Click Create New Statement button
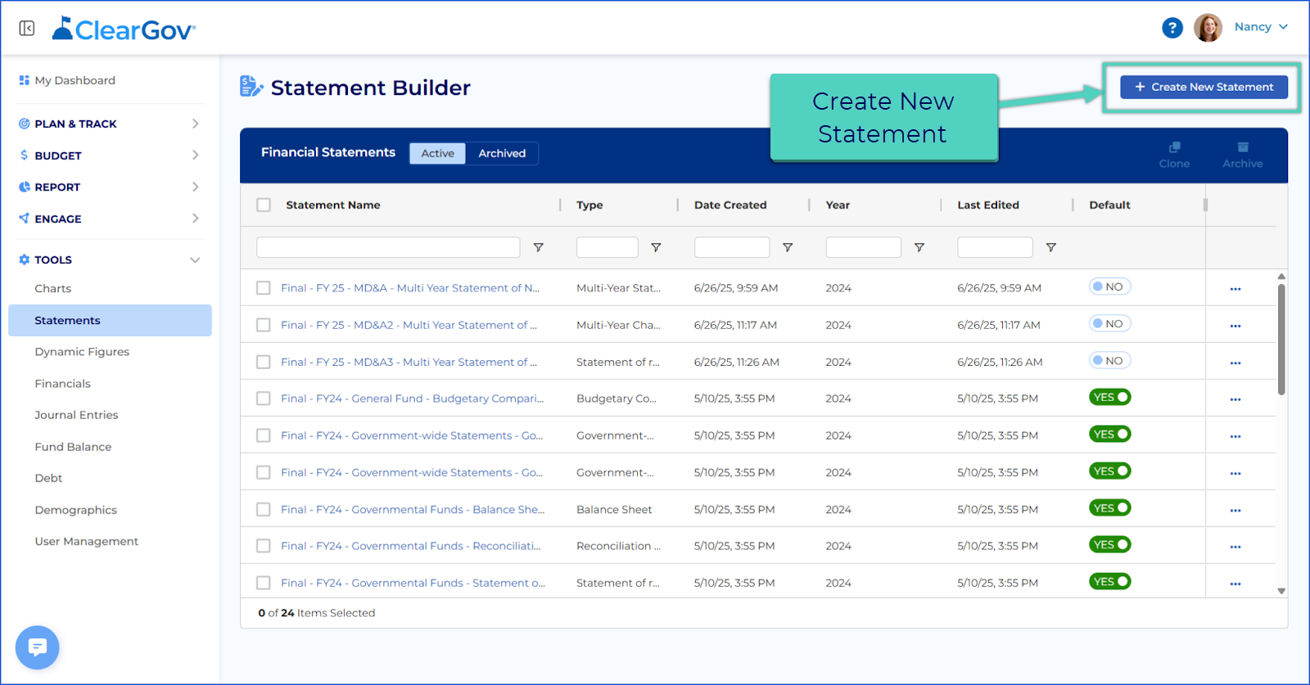 pyautogui.click(x=1204, y=87)
